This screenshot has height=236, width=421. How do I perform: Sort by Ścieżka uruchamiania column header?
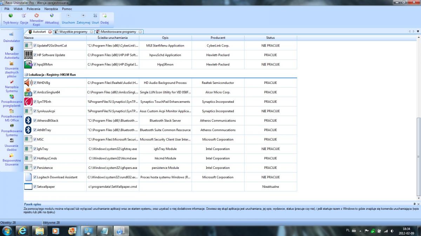113,37
